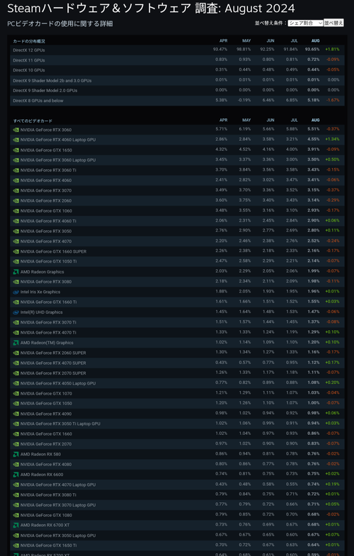Click NVIDIA icon beside GeForce RTX 2060
Viewport: 354px width, 556px height.
click(x=16, y=200)
